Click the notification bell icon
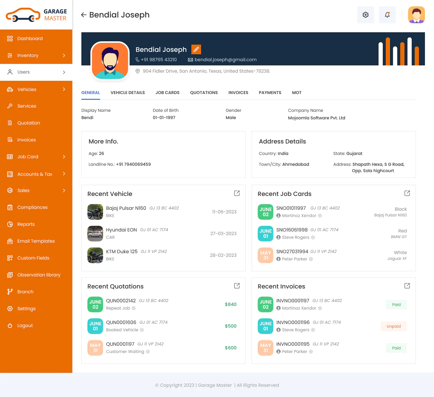The width and height of the screenshot is (434, 397). click(x=387, y=14)
